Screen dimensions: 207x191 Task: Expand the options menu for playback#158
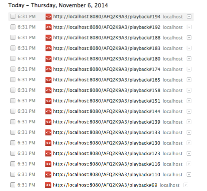pos(189,90)
